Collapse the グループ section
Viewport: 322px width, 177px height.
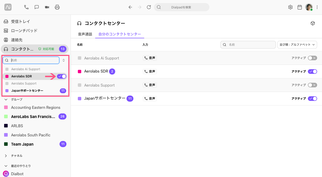[6, 99]
